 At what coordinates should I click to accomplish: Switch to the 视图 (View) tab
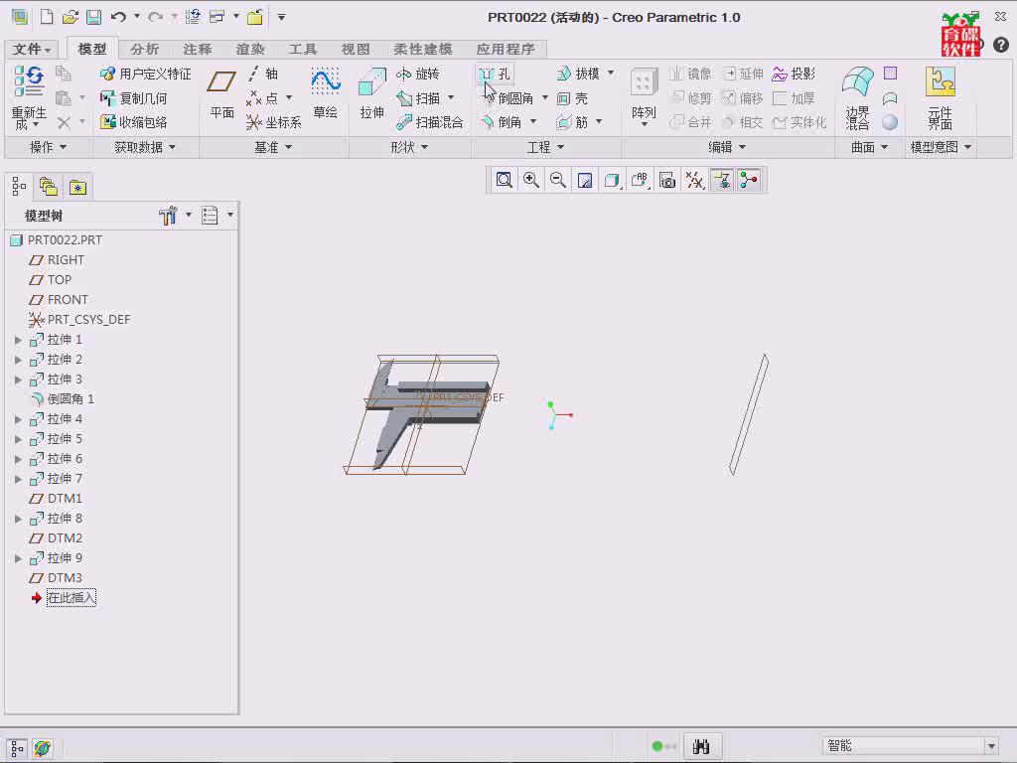pos(356,49)
